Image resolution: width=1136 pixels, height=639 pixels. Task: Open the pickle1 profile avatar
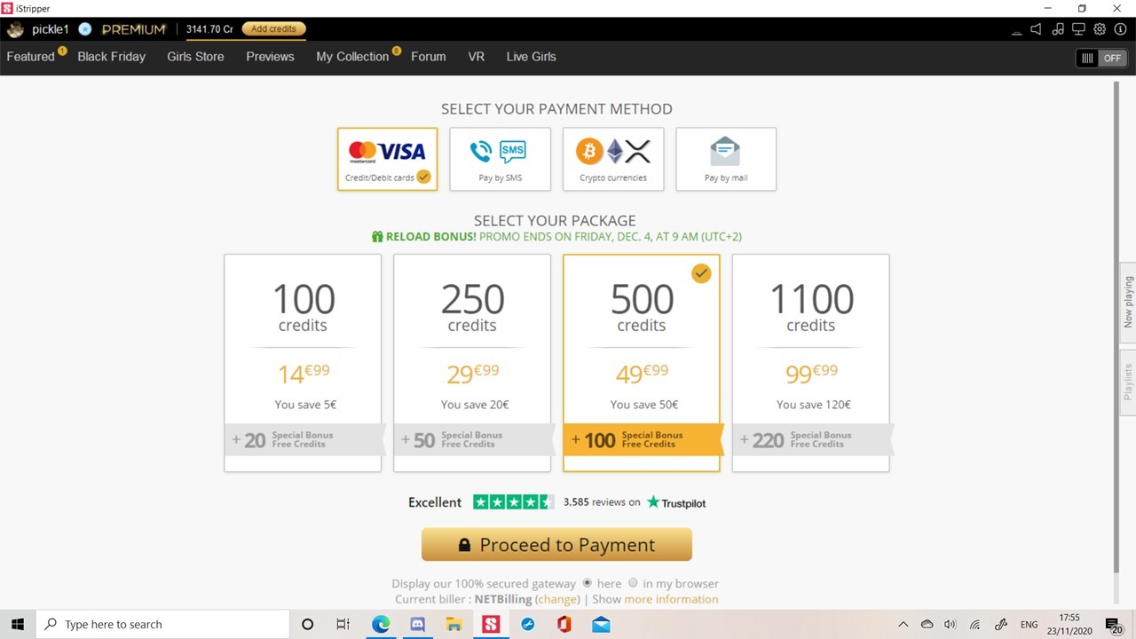(x=16, y=29)
